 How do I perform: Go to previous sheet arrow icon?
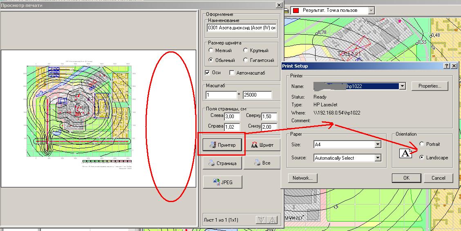click(x=272, y=220)
